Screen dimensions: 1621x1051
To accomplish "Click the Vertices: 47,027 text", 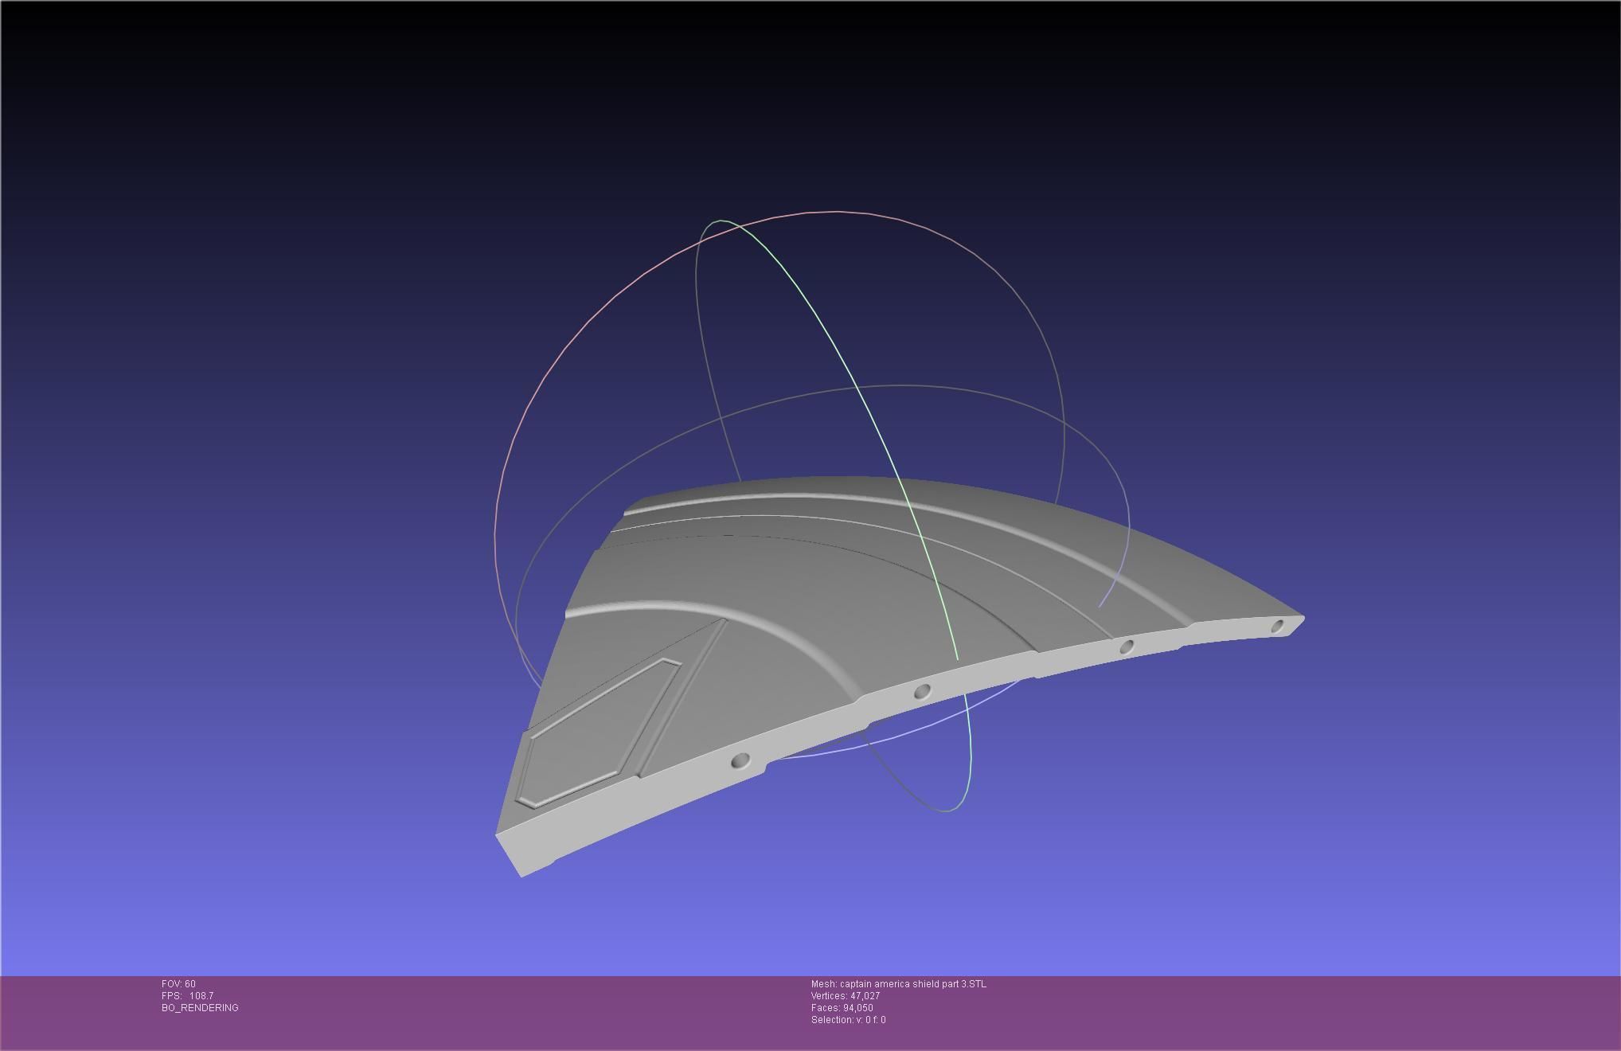I will (x=846, y=996).
